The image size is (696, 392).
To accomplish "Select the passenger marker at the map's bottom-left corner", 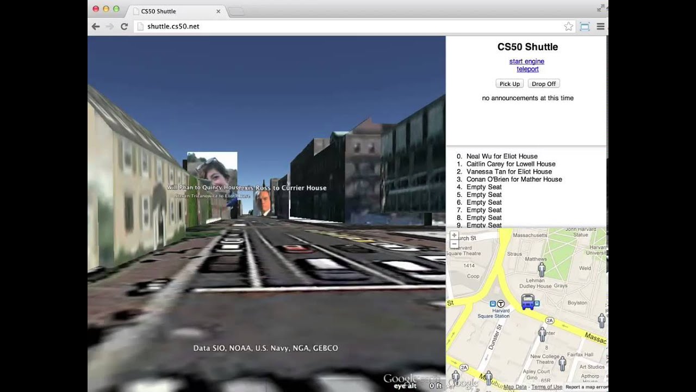I will click(455, 377).
